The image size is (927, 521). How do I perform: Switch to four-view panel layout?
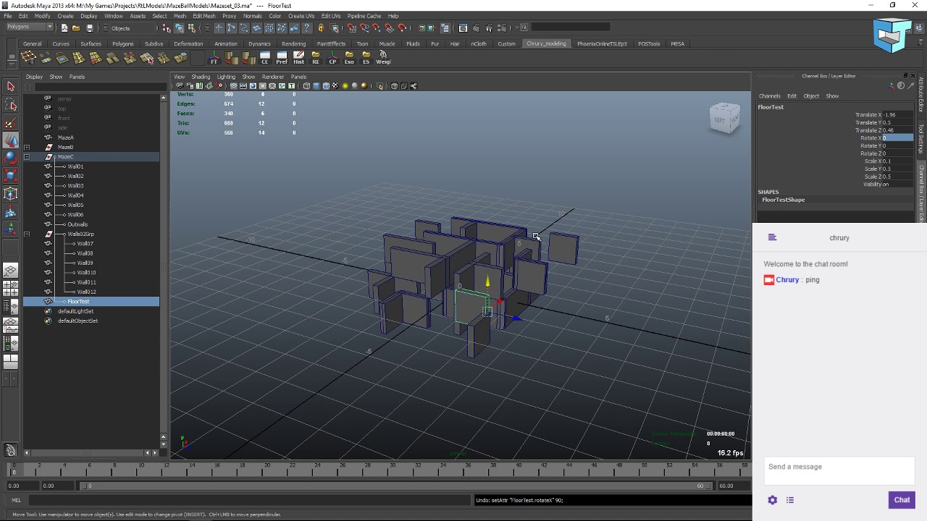(x=10, y=287)
